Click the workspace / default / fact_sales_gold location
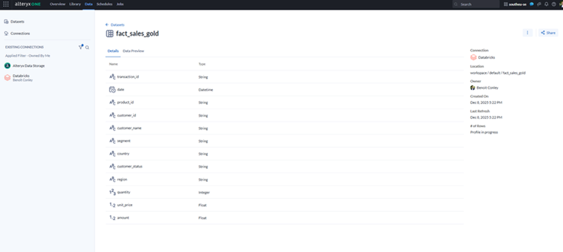Viewport: 563px width, 252px height. pos(498,73)
